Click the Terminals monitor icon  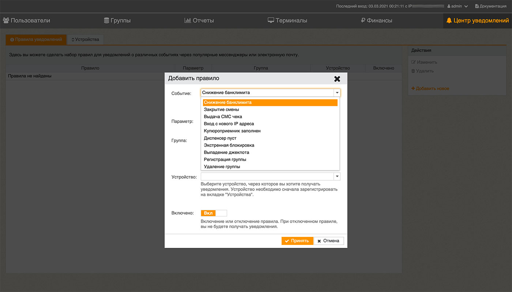271,20
